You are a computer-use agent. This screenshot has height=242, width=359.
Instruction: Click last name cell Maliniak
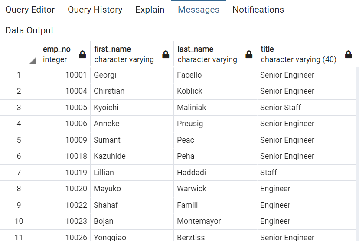(x=215, y=108)
